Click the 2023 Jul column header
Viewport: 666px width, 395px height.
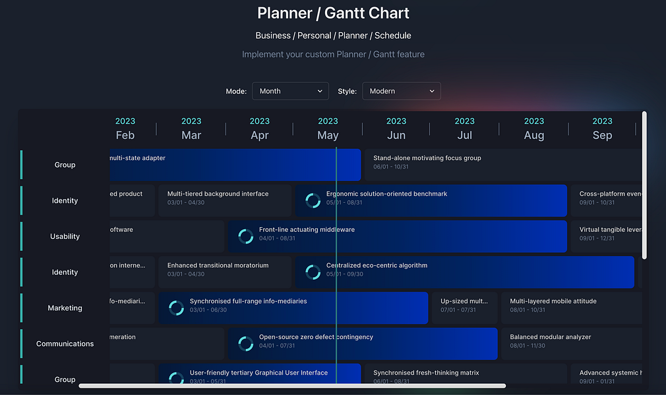(465, 128)
